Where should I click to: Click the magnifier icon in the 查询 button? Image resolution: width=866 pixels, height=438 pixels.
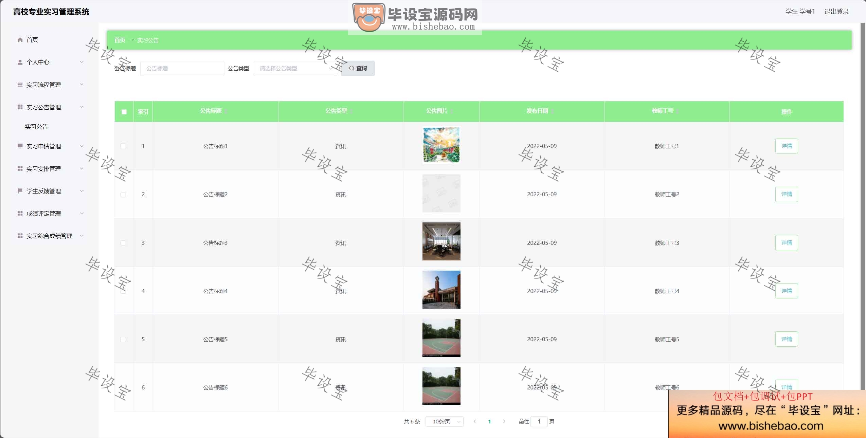tap(351, 68)
